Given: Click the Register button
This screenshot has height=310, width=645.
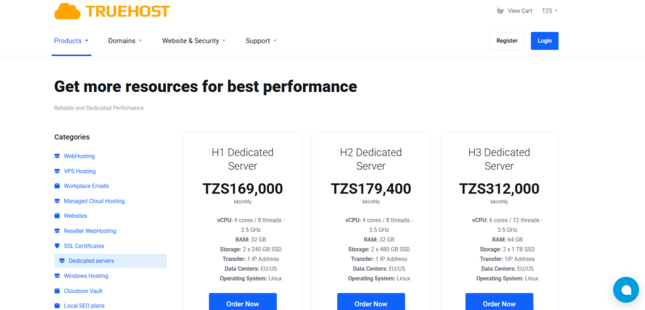Looking at the screenshot, I should pyautogui.click(x=507, y=41).
